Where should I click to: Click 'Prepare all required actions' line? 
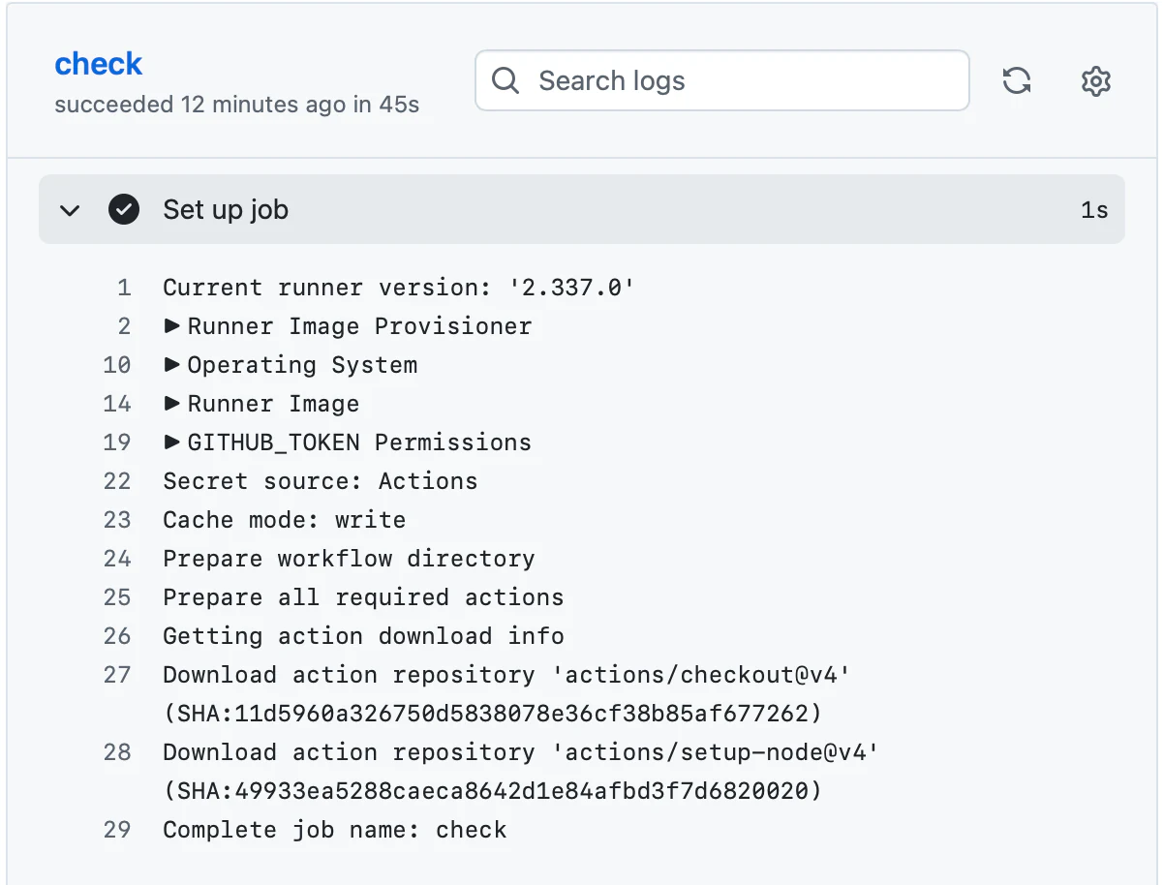(363, 597)
